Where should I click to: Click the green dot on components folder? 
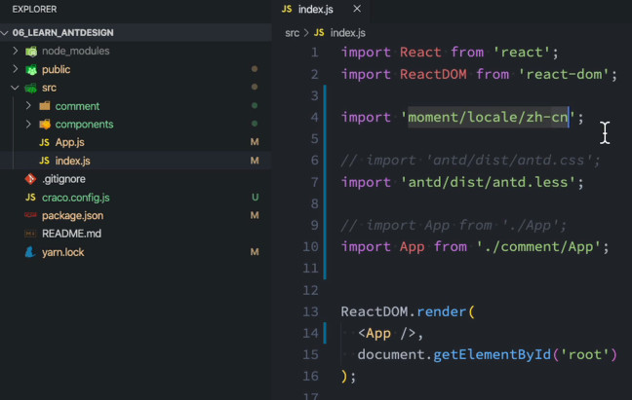[x=255, y=124]
